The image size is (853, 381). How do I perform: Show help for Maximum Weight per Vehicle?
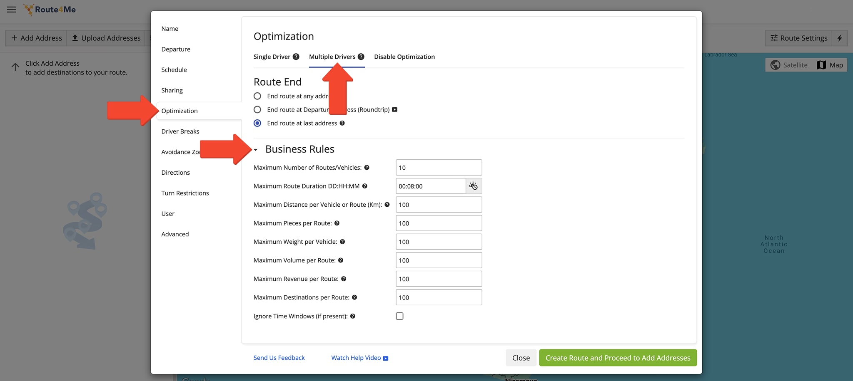(342, 242)
